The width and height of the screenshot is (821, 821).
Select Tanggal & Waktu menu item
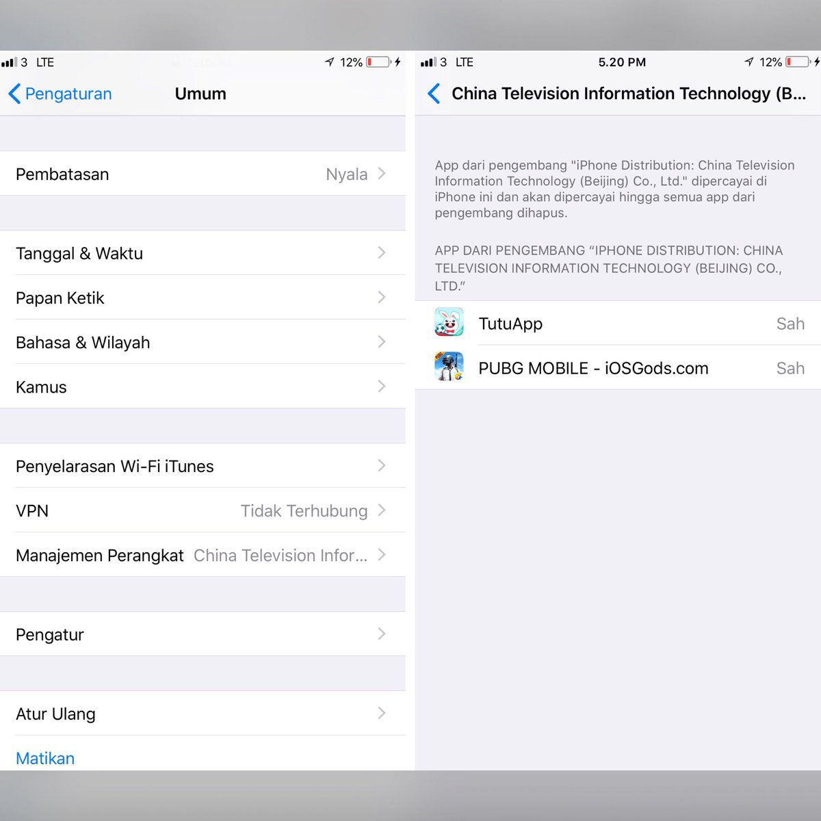coord(203,253)
